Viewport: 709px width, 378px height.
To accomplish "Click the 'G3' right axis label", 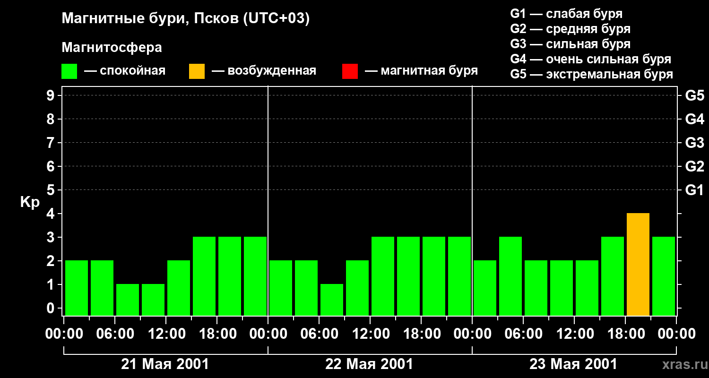I will click(x=694, y=143).
